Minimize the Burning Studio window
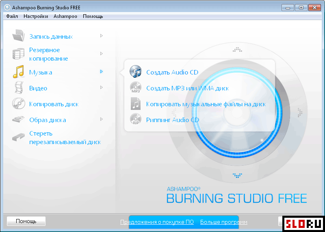The image size is (325, 232). 288,8
